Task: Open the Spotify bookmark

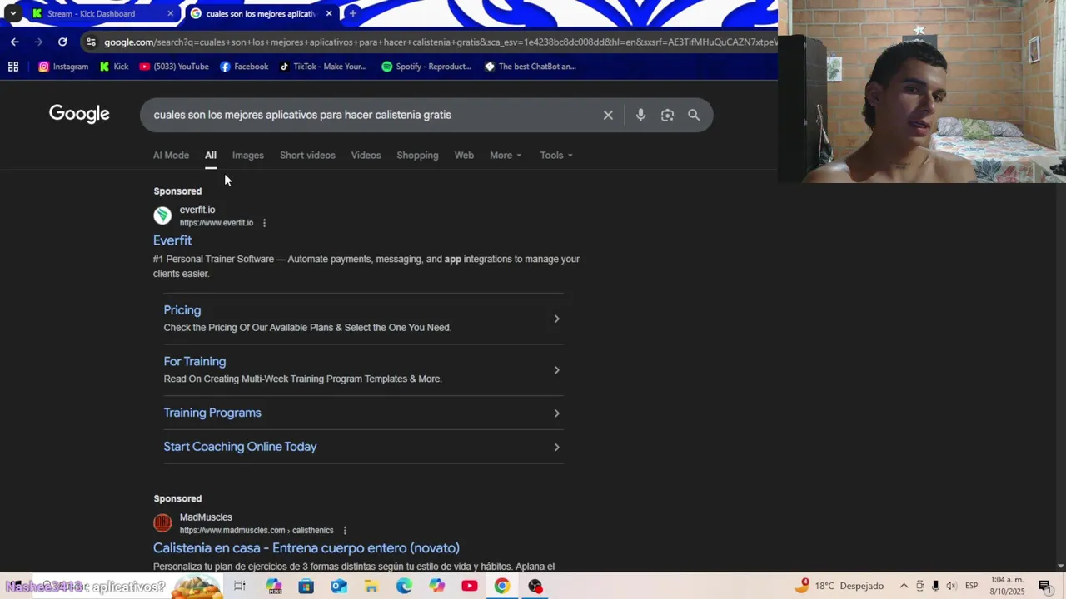Action: click(426, 67)
